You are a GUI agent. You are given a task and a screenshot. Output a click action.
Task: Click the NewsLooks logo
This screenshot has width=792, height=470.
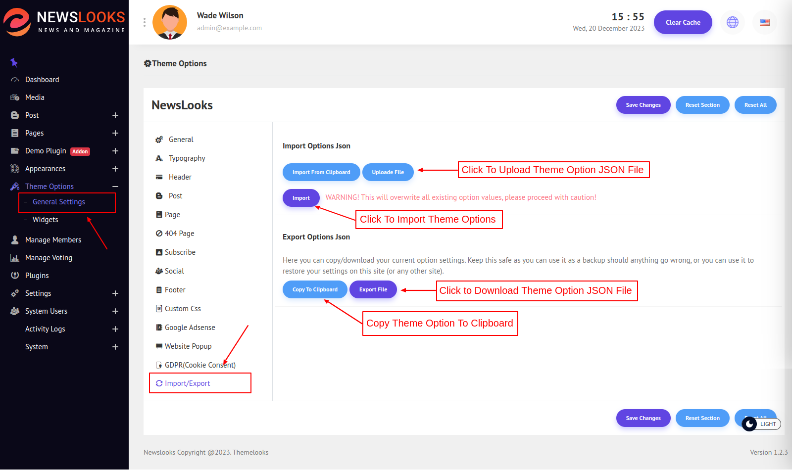coord(64,22)
